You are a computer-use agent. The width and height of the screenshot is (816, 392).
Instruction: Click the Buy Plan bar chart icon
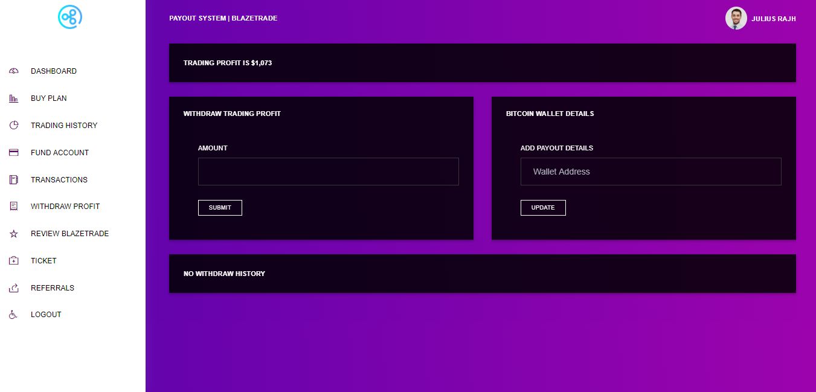(14, 98)
